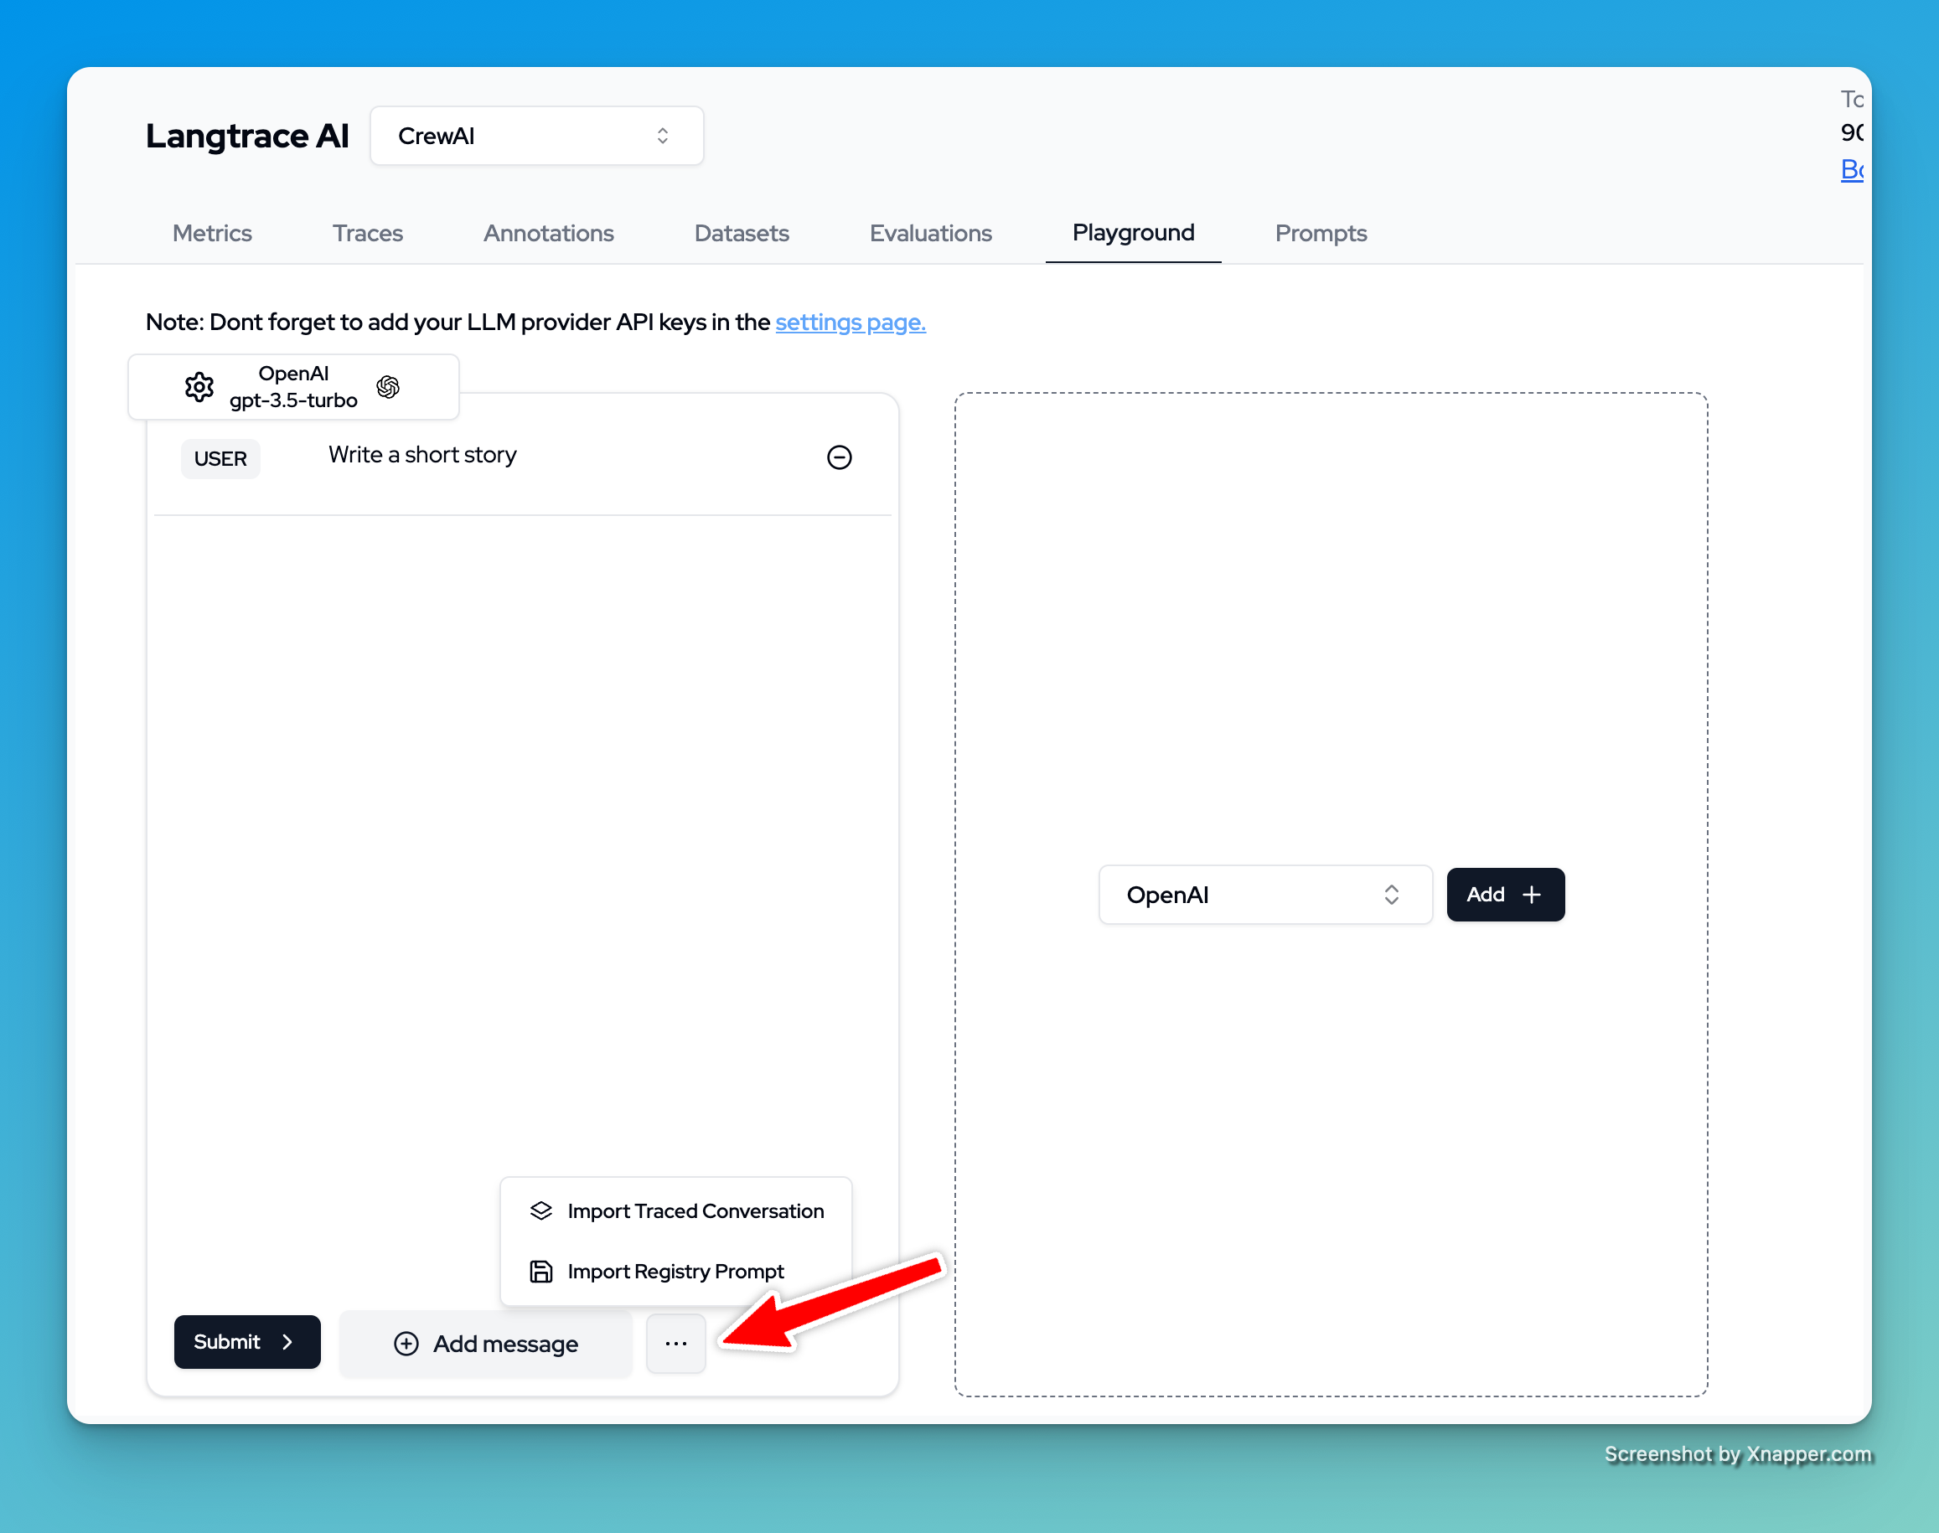Open the CrewAI project dropdown
This screenshot has height=1533, width=1939.
point(536,136)
